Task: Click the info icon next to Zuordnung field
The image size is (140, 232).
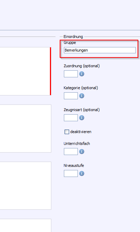Action: click(82, 74)
